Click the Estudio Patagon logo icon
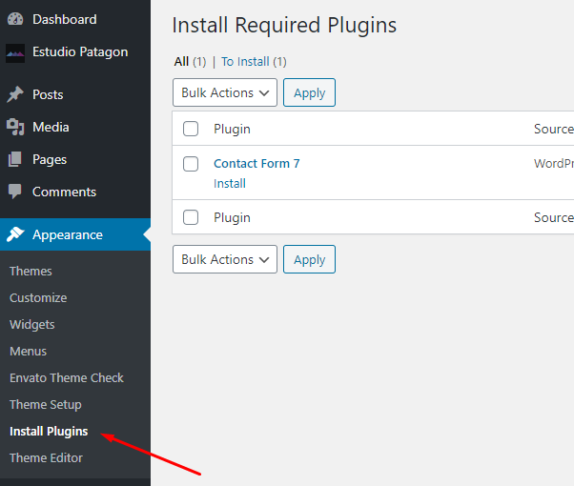Image resolution: width=574 pixels, height=486 pixels. [x=15, y=52]
